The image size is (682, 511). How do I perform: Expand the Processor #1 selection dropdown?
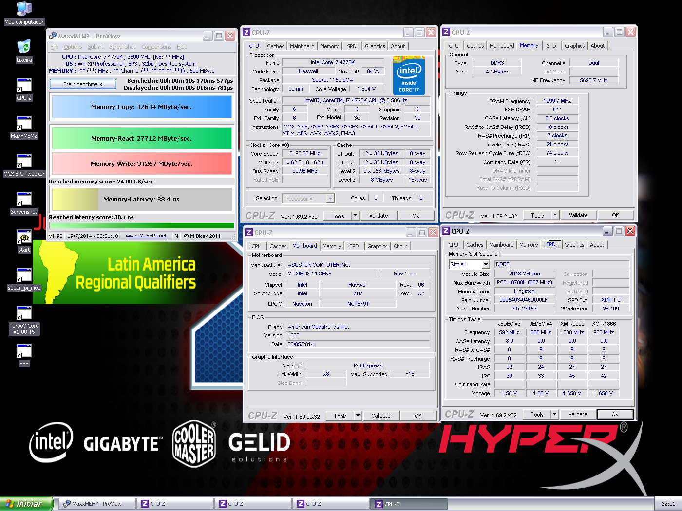pyautogui.click(x=331, y=198)
